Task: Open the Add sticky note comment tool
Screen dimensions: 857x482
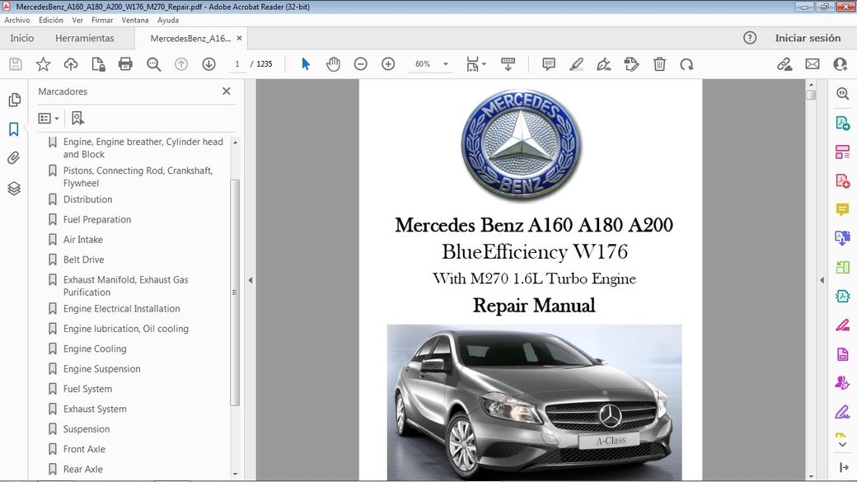Action: click(548, 63)
